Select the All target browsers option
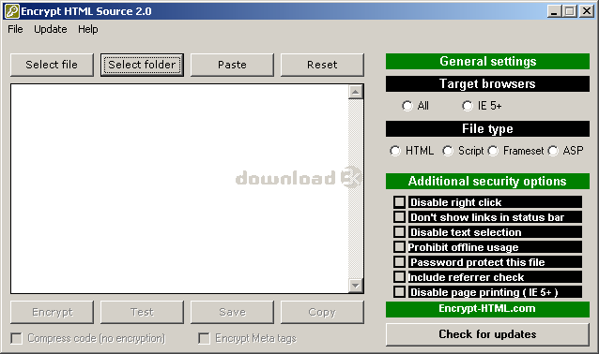The width and height of the screenshot is (599, 354). pyautogui.click(x=407, y=106)
